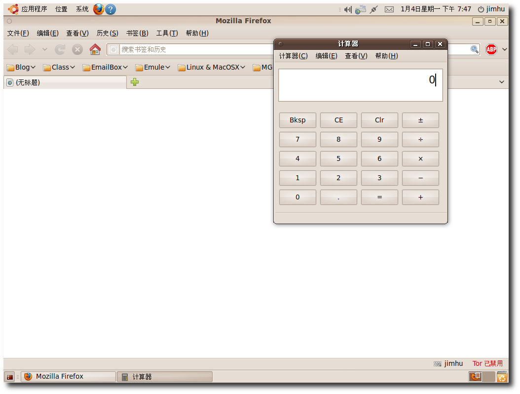Switch to Mozilla Firefox in the taskbar

tap(68, 376)
